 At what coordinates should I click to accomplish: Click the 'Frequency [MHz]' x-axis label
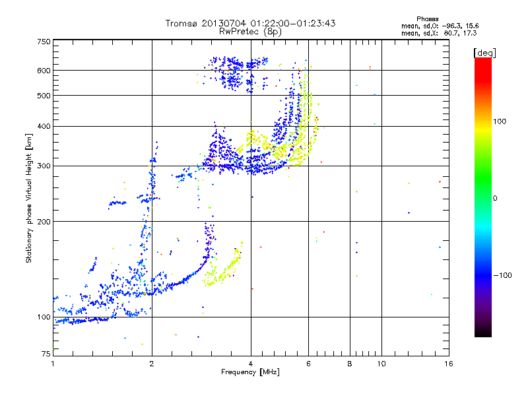click(x=250, y=372)
